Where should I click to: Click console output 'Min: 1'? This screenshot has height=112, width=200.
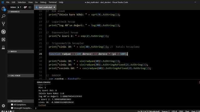tap(42, 87)
